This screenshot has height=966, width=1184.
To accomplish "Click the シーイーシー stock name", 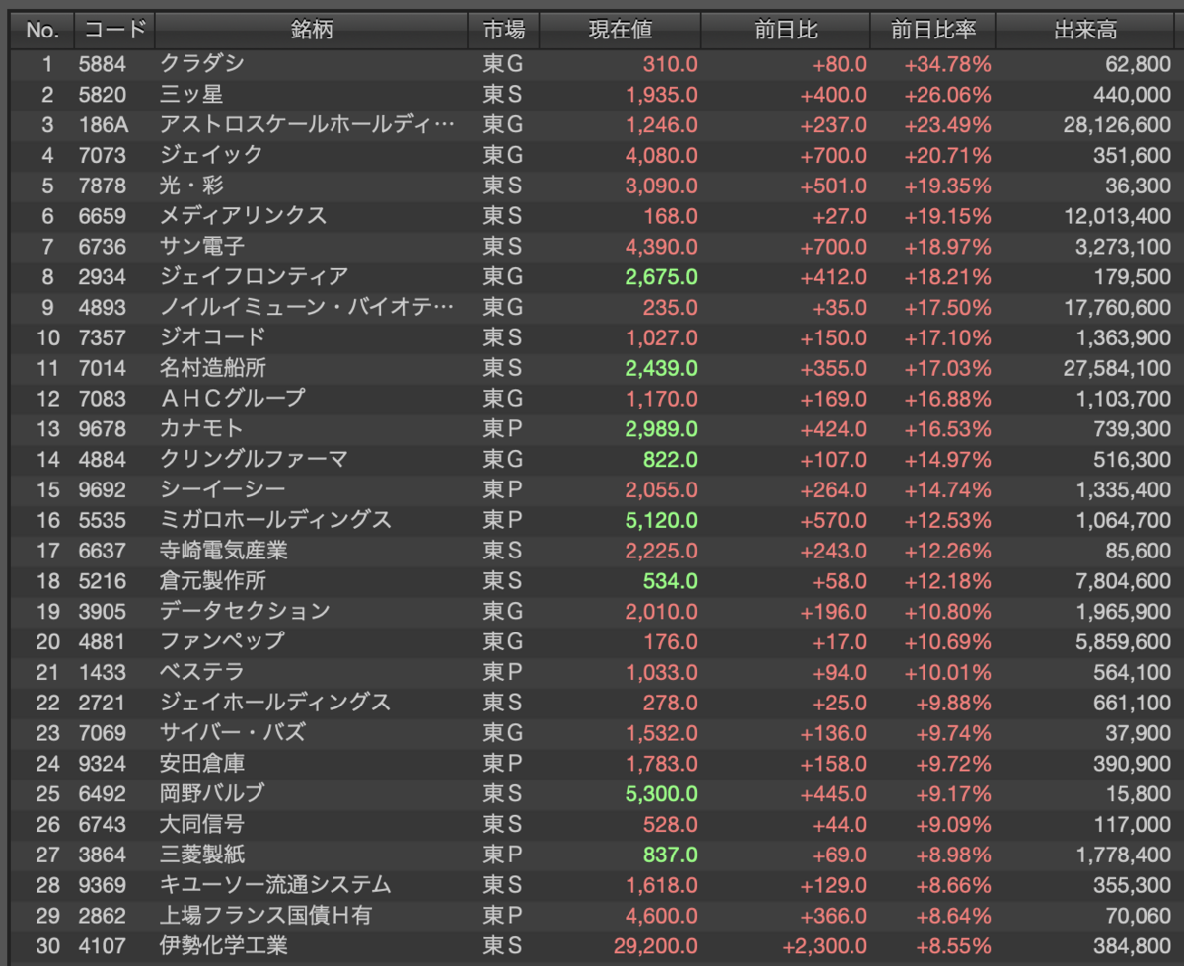I will tap(223, 489).
